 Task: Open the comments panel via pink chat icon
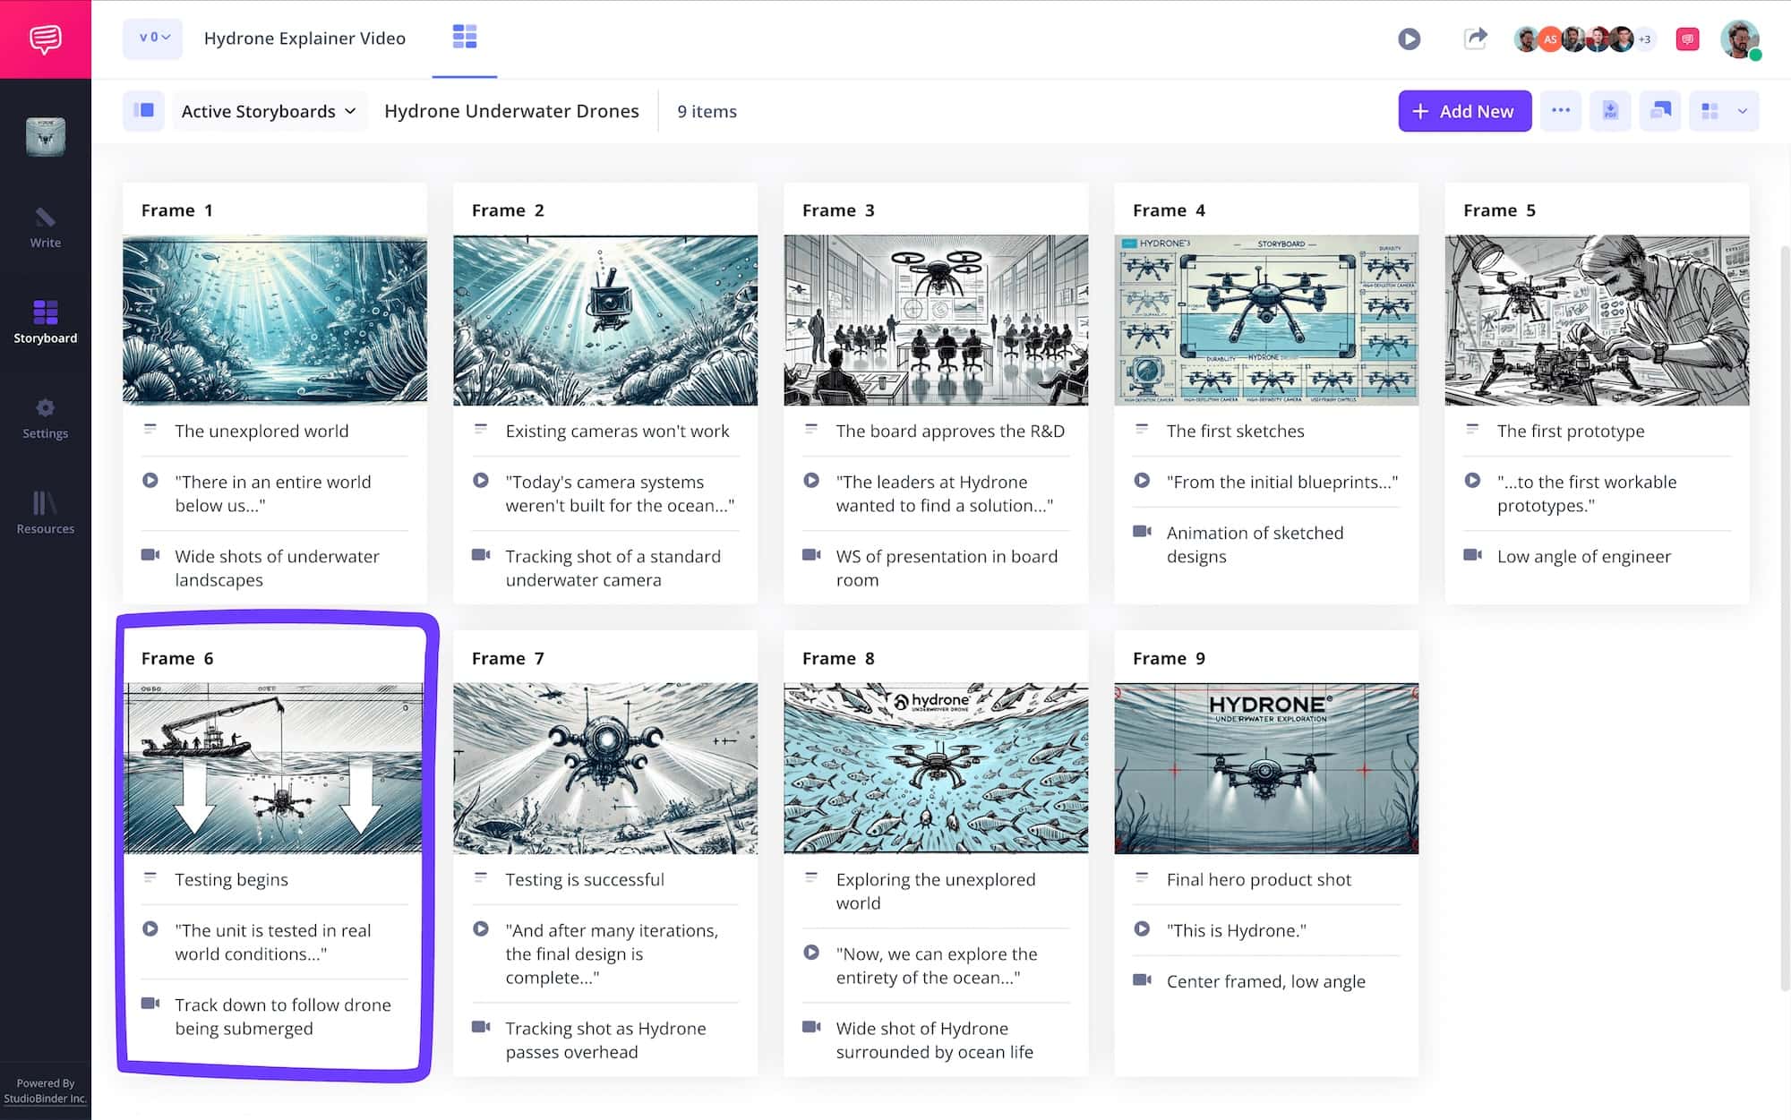(1687, 38)
